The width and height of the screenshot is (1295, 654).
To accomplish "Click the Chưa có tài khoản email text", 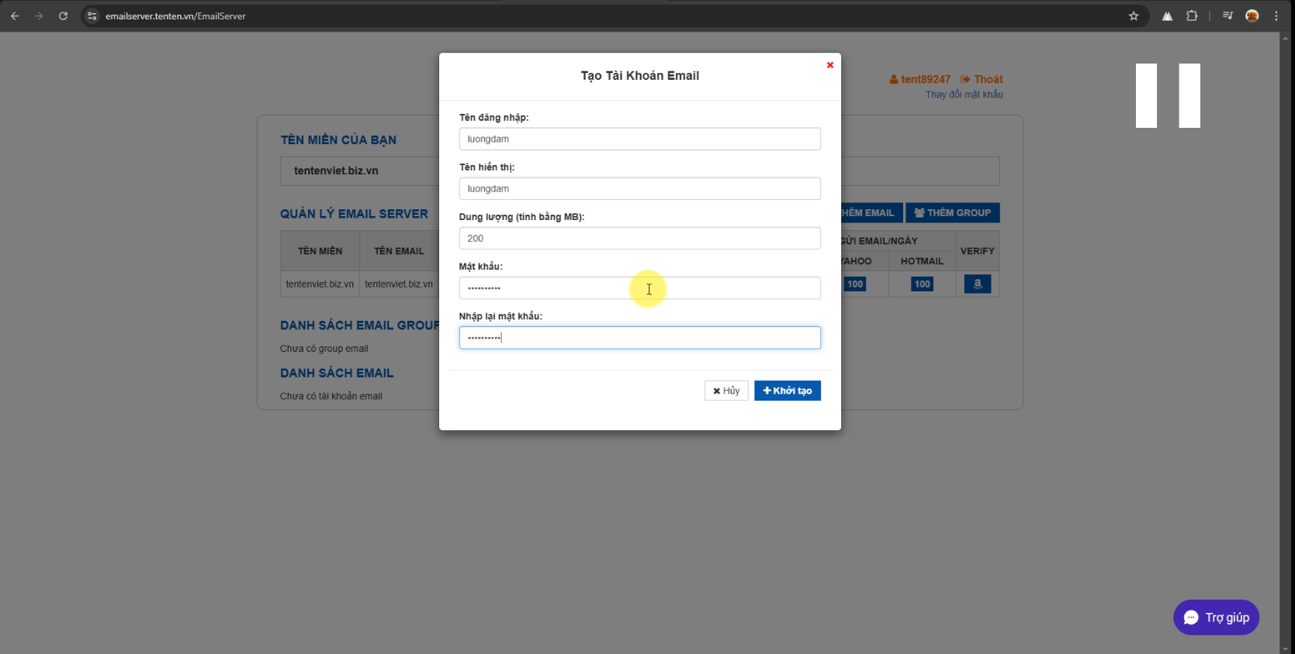I will [331, 396].
